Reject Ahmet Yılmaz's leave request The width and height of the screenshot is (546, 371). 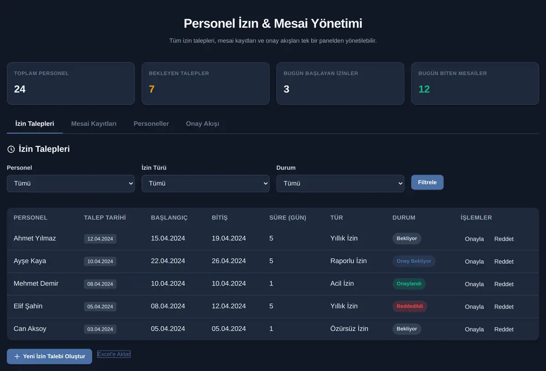[x=504, y=239]
